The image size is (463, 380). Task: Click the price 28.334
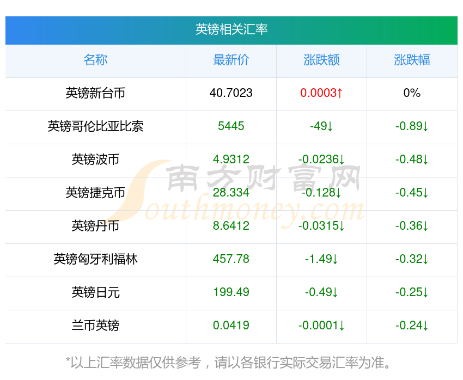(x=231, y=193)
